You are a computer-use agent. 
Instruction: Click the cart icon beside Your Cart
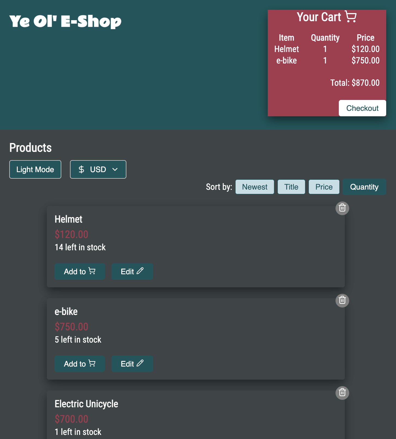pos(351,17)
